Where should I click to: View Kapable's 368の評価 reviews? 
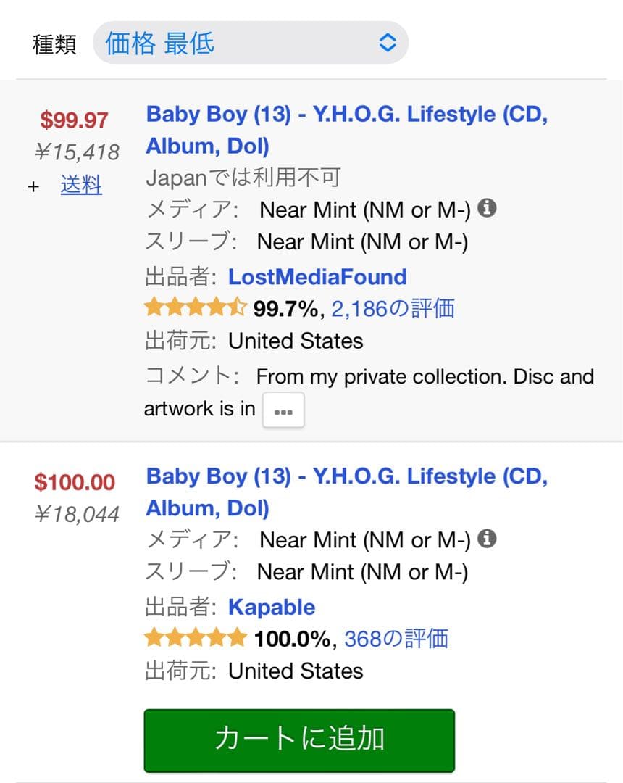397,638
